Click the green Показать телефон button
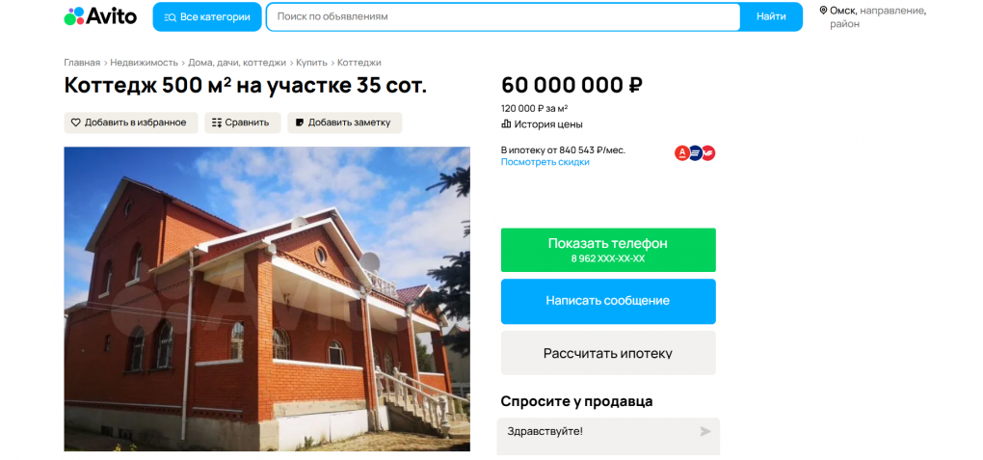This screenshot has width=983, height=460. click(x=608, y=250)
